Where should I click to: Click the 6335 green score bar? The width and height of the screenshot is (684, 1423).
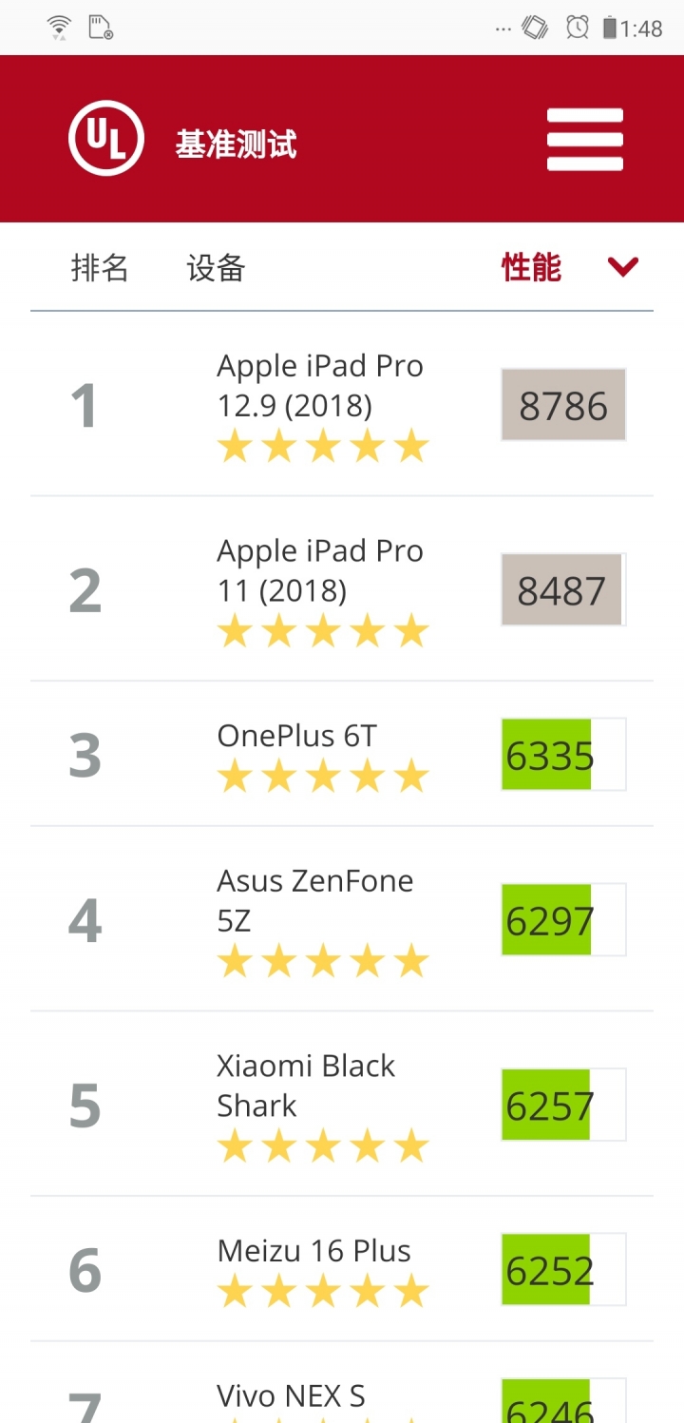click(x=563, y=755)
